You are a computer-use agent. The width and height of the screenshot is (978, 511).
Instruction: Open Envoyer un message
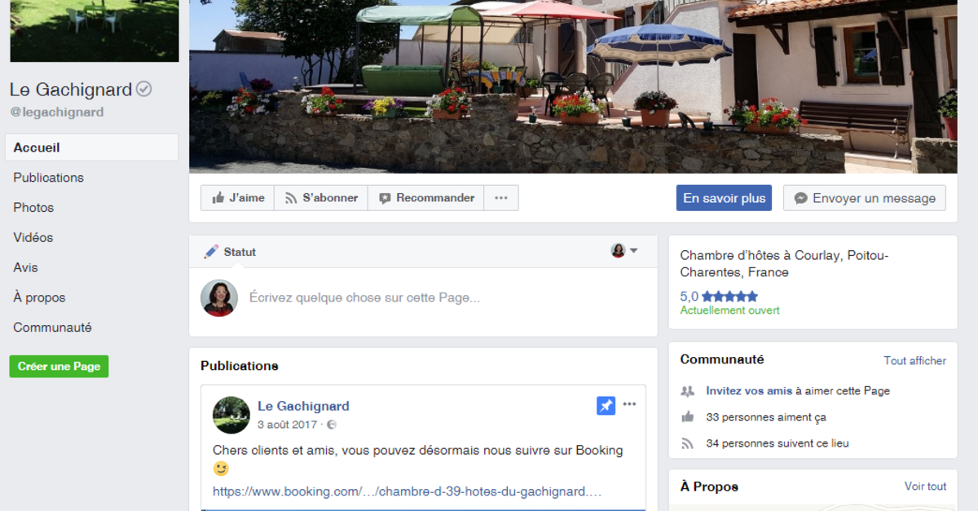tap(865, 198)
